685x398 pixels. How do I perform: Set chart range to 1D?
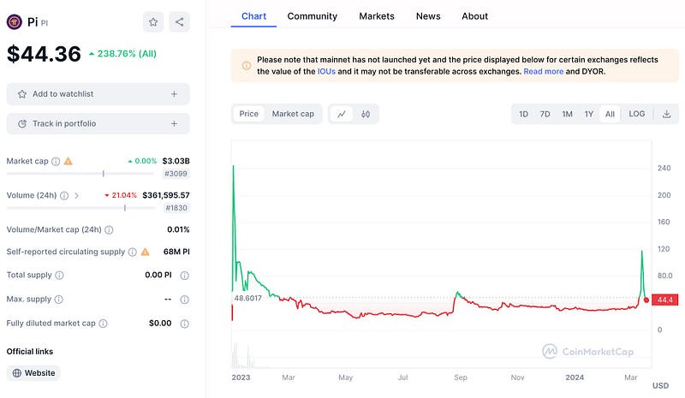tap(523, 114)
